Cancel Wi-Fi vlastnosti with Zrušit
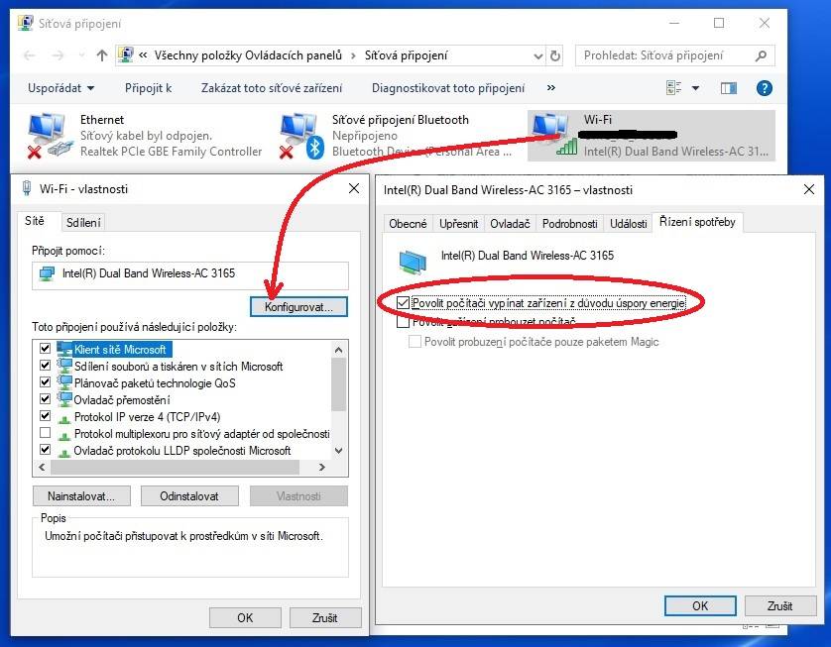This screenshot has width=831, height=647. point(325,617)
